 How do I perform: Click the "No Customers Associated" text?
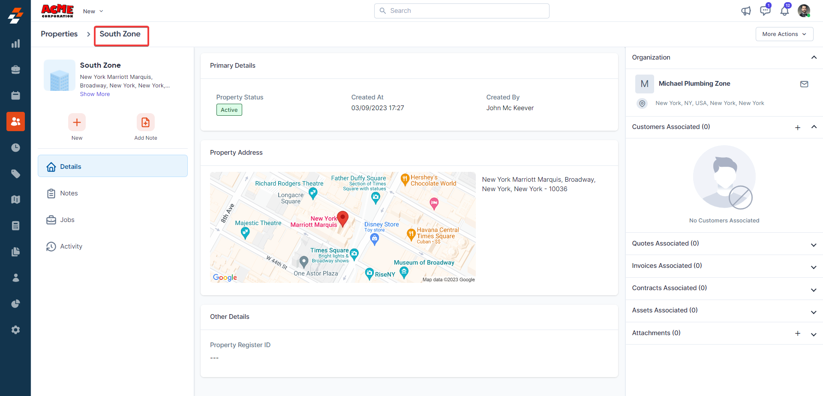coord(724,221)
